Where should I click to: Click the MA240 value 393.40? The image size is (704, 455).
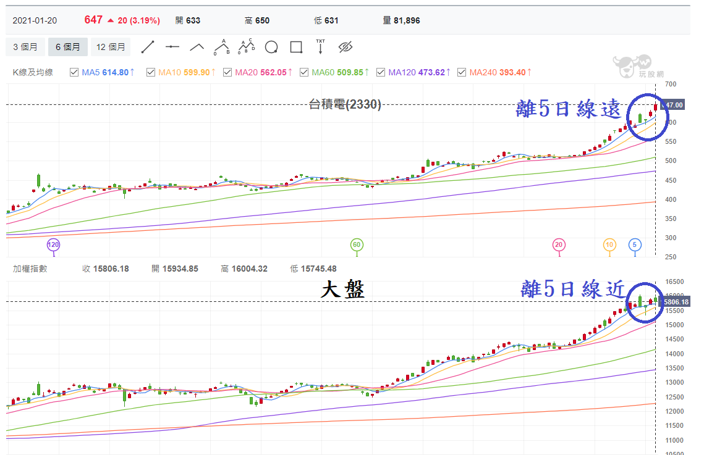pos(512,72)
